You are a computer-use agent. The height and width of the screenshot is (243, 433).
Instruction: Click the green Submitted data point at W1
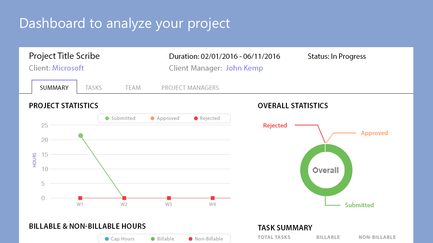[81, 136]
